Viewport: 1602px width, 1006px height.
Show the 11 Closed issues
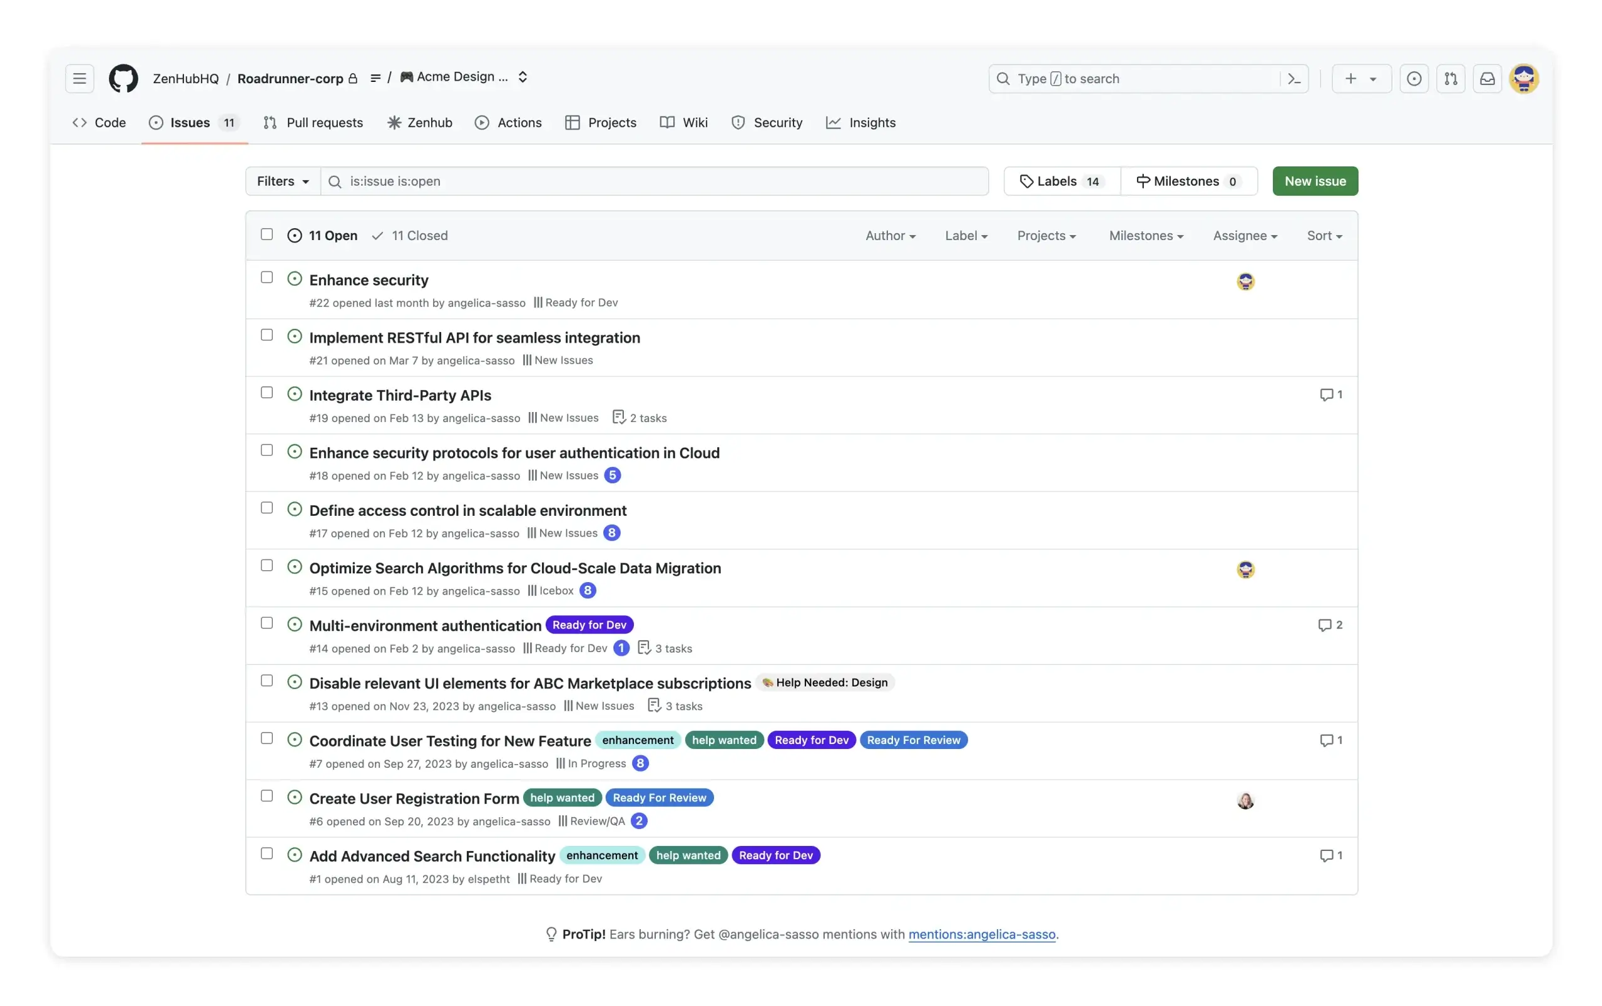pyautogui.click(x=410, y=235)
